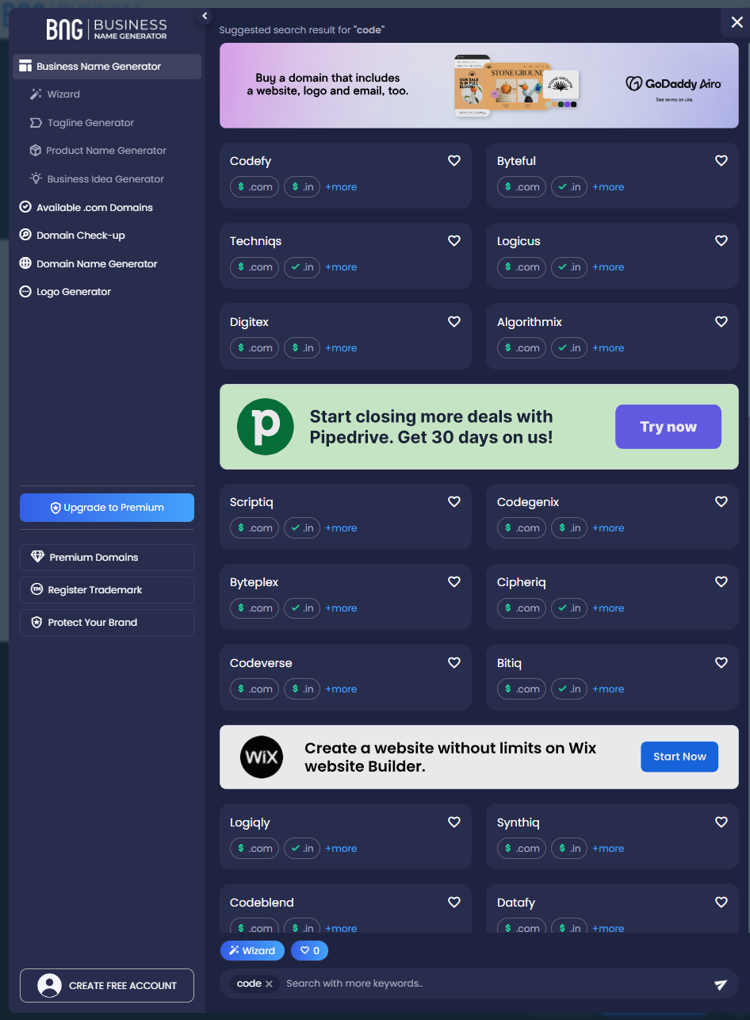Screen dimensions: 750x1020
Task: Collapse the sidebar with the chevron arrow
Action: tap(205, 16)
